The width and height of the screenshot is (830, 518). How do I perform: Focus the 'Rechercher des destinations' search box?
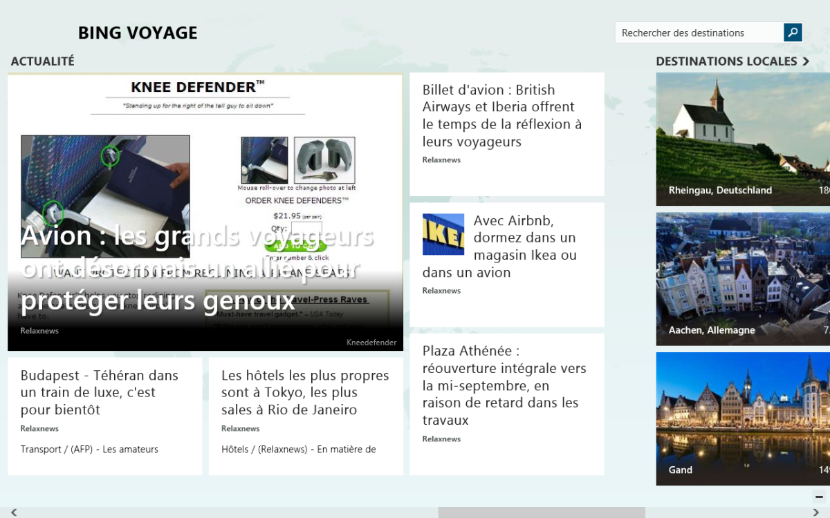coord(699,32)
